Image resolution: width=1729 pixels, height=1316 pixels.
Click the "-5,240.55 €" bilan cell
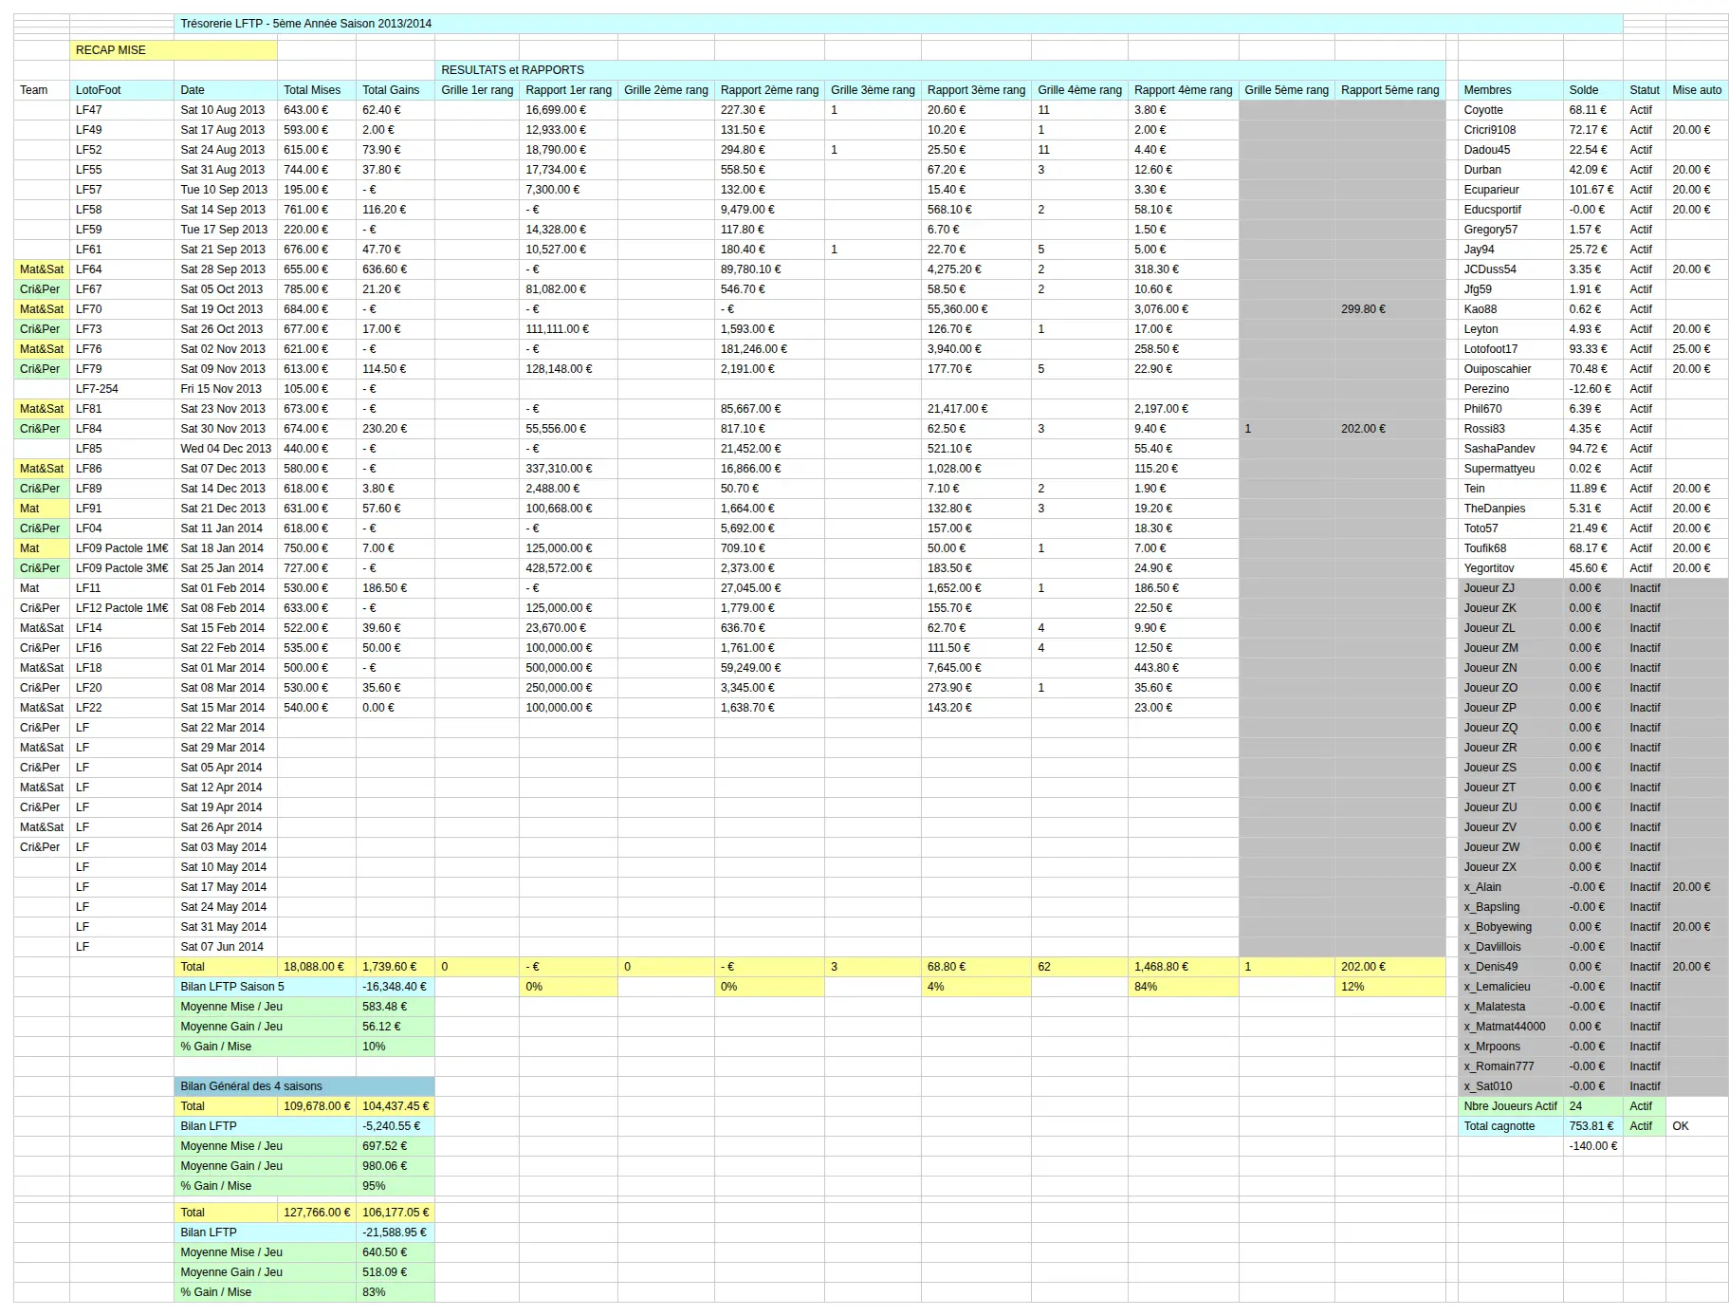pos(395,1126)
